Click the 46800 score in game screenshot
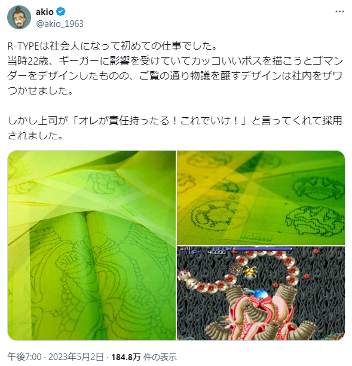Viewport: 352px width, 366px height. pos(216,252)
